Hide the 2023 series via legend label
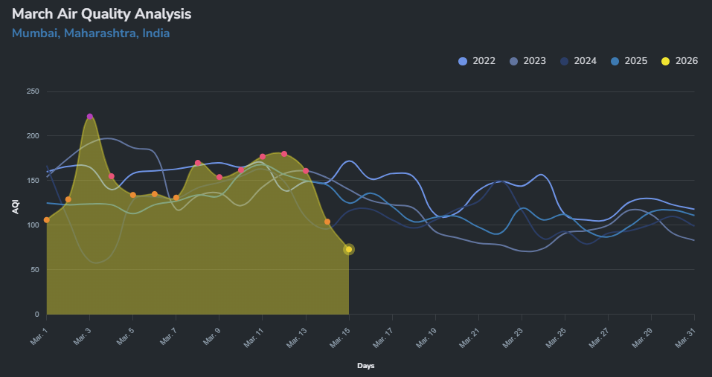 tap(534, 61)
